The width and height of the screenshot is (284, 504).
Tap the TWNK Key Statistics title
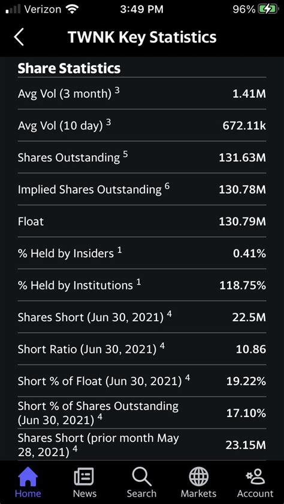pos(141,37)
